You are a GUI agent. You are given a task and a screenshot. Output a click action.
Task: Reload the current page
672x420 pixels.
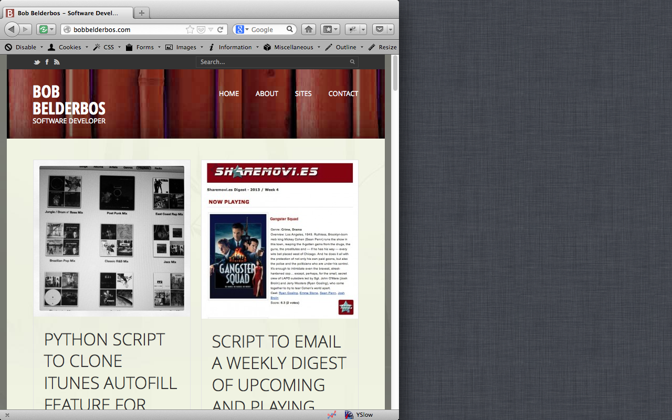[x=220, y=29]
